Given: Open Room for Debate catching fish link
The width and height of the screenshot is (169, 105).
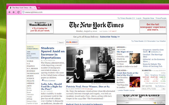Looking at the screenshot, I should point(153,65).
